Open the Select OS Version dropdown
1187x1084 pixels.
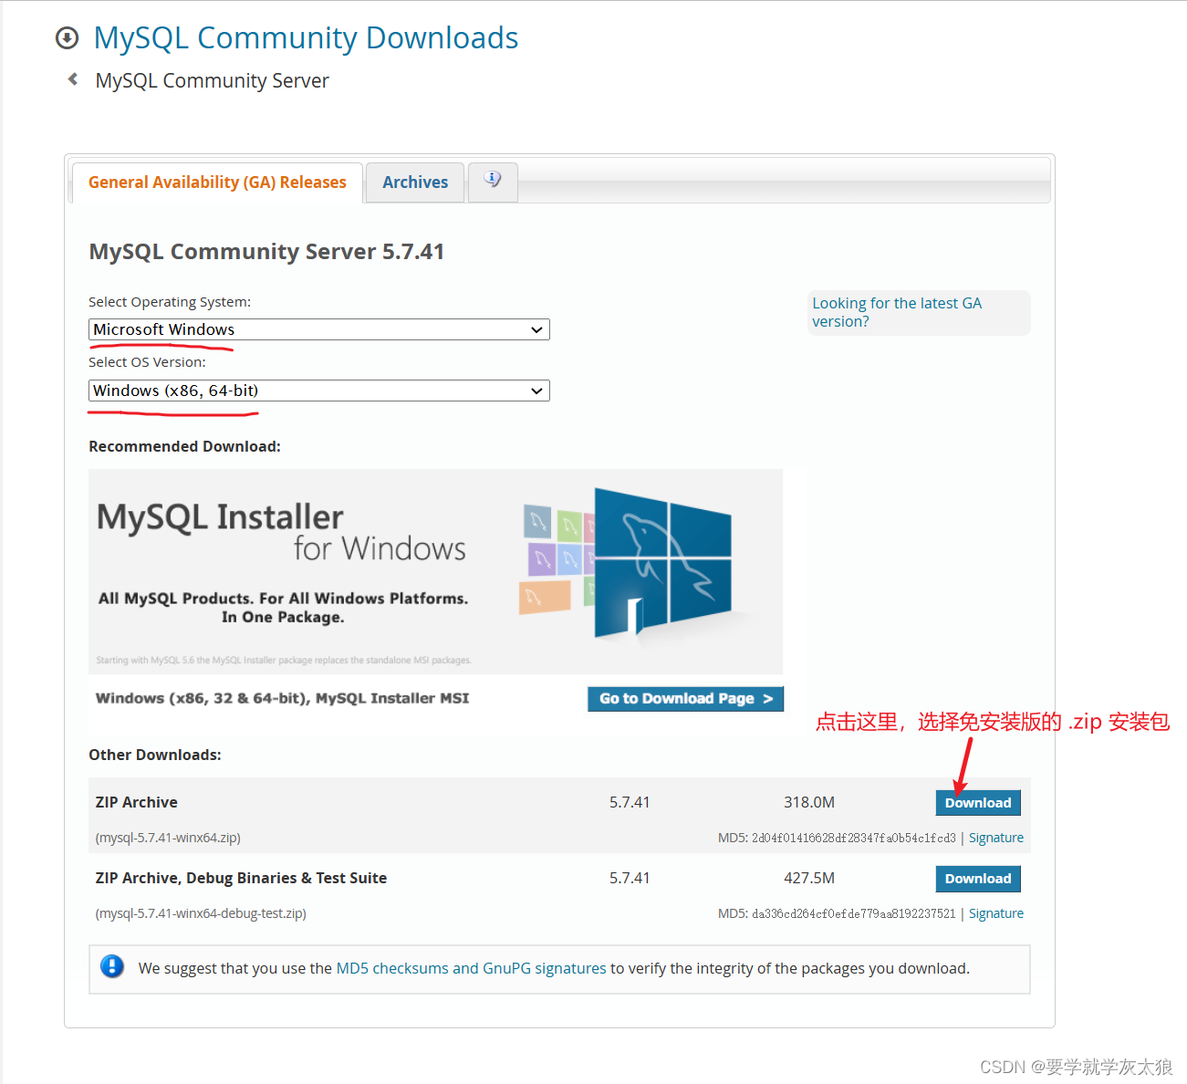coord(319,391)
